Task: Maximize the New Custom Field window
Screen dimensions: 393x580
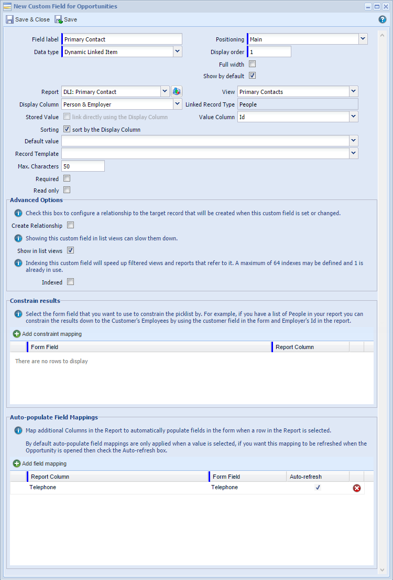Action: pyautogui.click(x=377, y=6)
